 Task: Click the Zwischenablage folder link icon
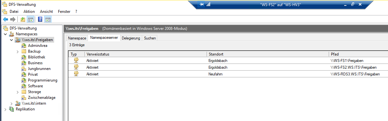point(24,98)
